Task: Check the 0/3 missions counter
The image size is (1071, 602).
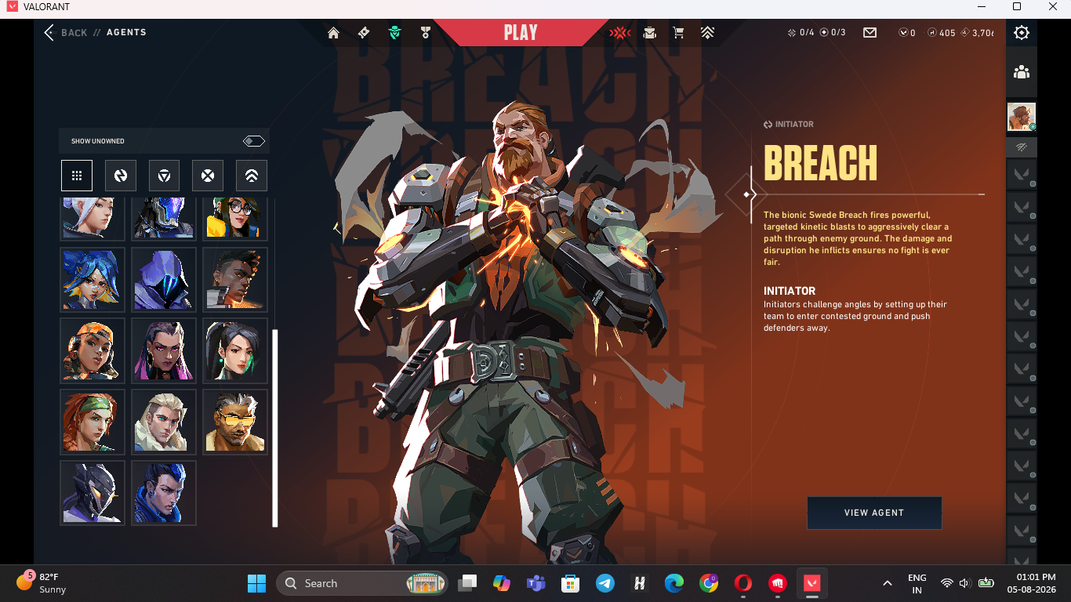Action: [833, 33]
